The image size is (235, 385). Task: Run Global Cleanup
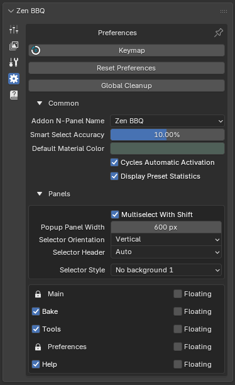pyautogui.click(x=126, y=86)
